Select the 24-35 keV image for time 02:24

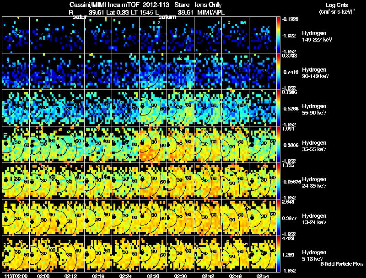point(125,181)
